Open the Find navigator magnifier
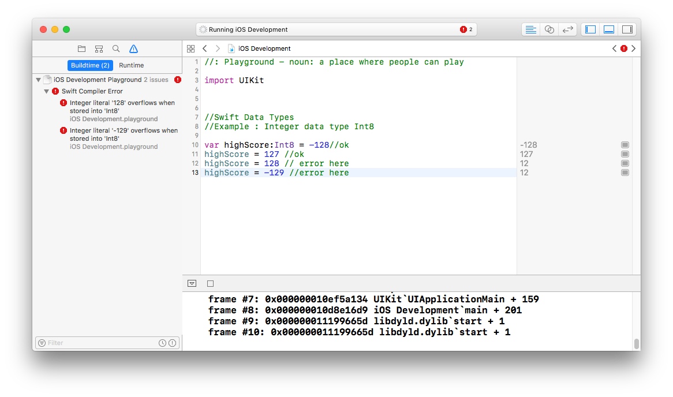Image resolution: width=673 pixels, height=397 pixels. 116,48
